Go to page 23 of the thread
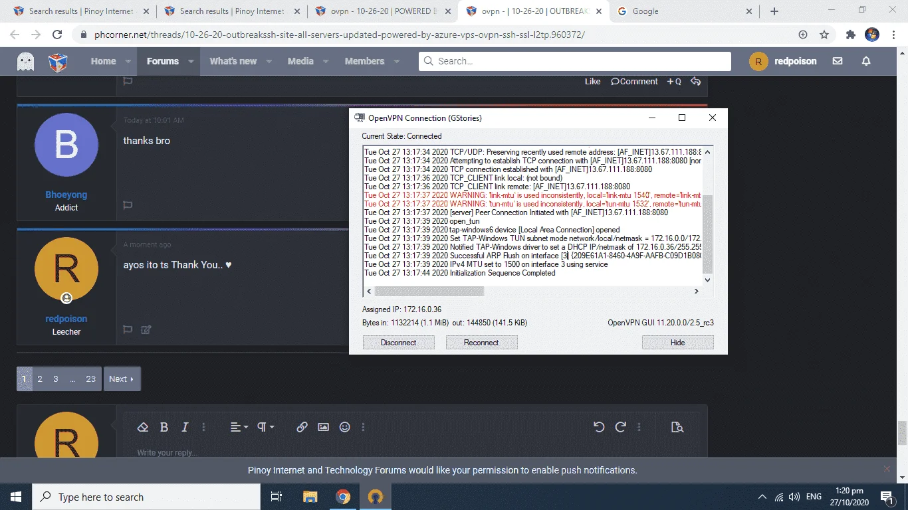Screen dimensions: 908x510 [x=91, y=379]
